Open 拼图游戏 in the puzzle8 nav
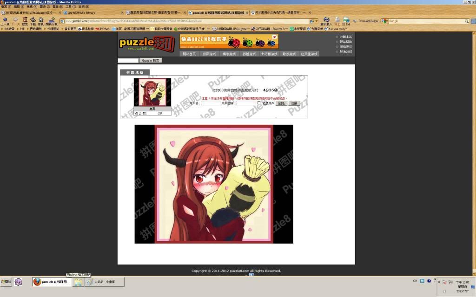Screen dimensions: 476x297 pos(209,54)
